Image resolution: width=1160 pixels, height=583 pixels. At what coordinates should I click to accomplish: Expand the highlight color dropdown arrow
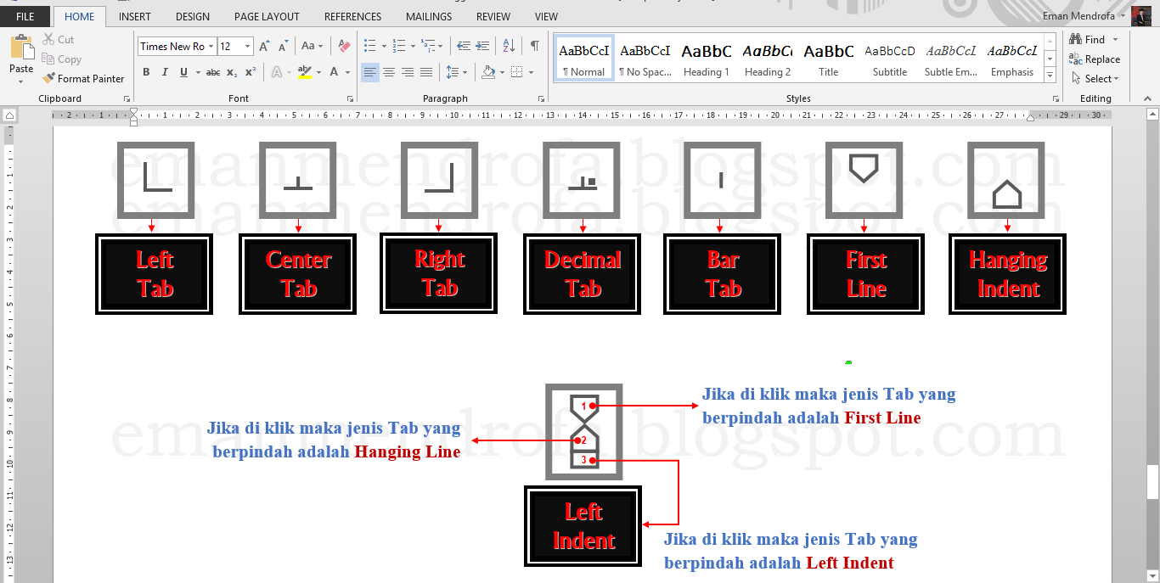pyautogui.click(x=319, y=73)
